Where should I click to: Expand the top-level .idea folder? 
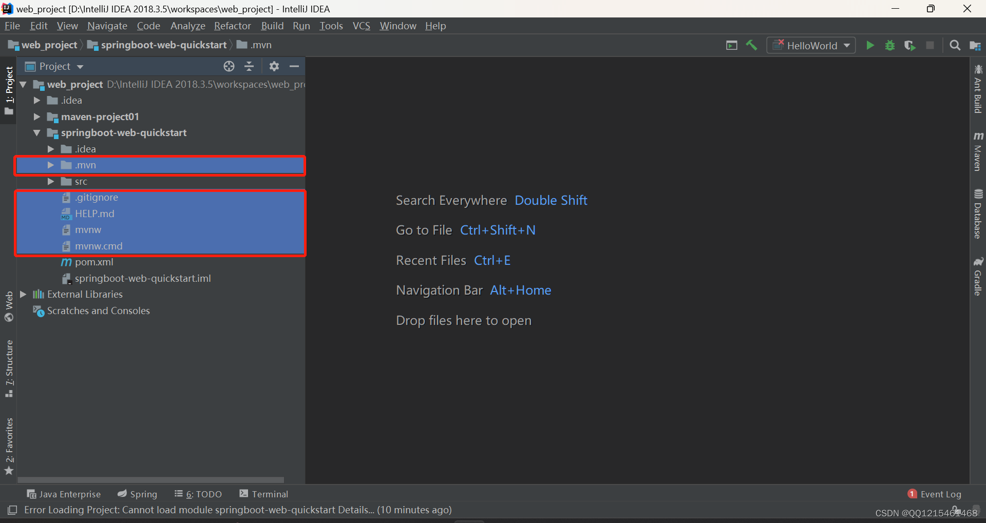(x=37, y=100)
